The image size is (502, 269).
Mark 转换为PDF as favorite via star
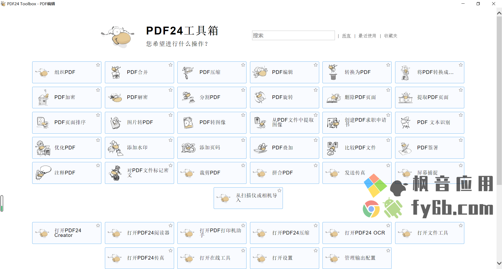pos(388,65)
